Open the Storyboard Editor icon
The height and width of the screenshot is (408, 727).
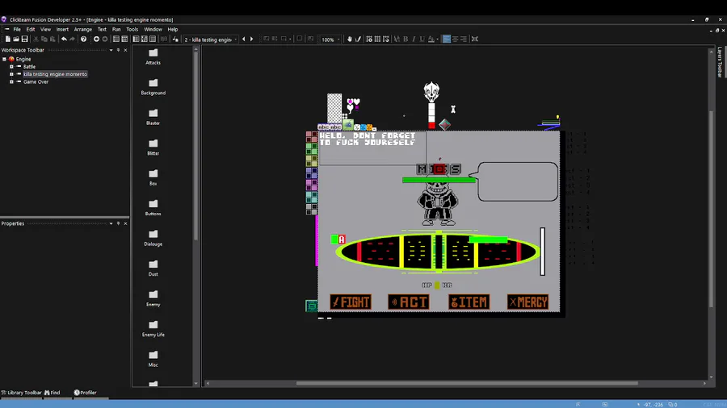point(116,40)
